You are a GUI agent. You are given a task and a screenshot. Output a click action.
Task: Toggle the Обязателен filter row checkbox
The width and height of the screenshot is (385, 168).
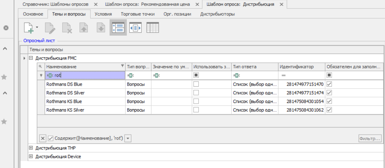point(329,75)
